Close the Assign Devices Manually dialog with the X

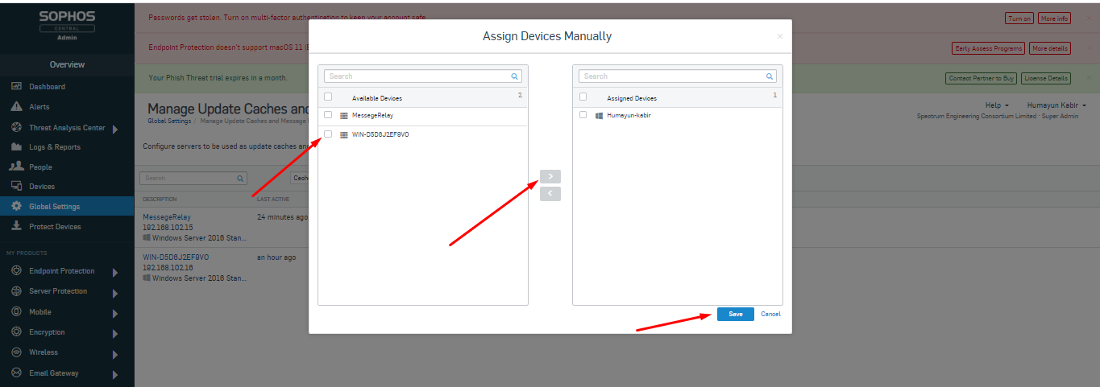[779, 36]
